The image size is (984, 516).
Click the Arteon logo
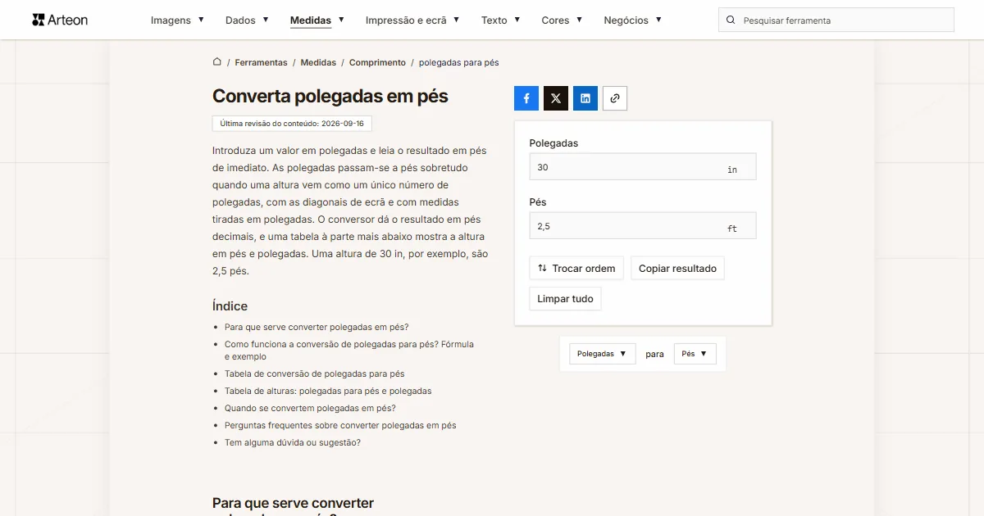click(60, 20)
